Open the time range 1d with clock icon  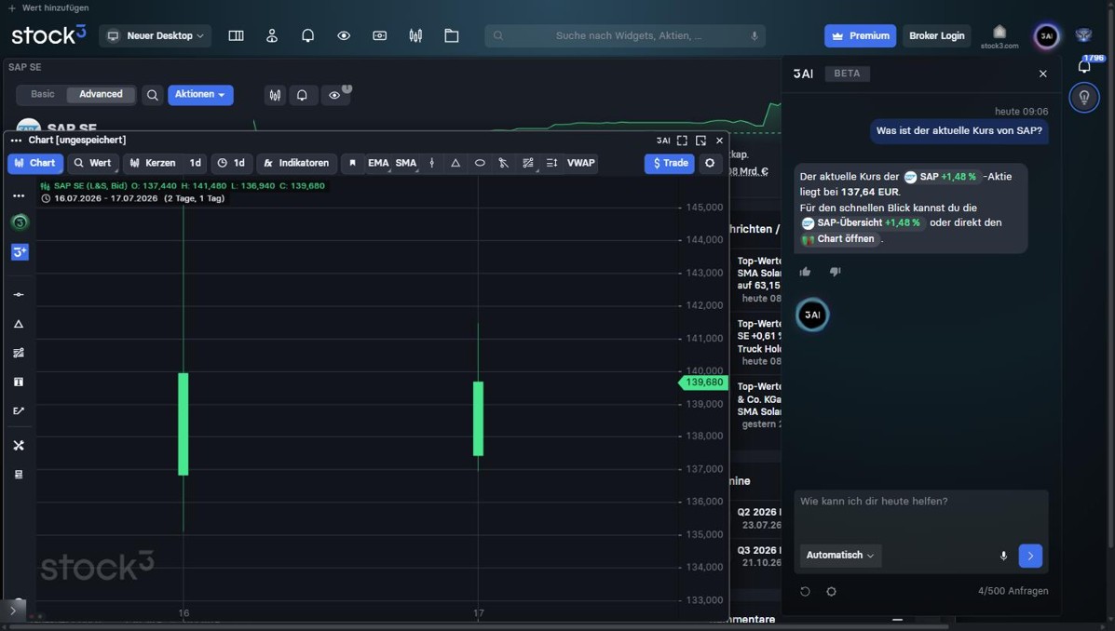(231, 163)
